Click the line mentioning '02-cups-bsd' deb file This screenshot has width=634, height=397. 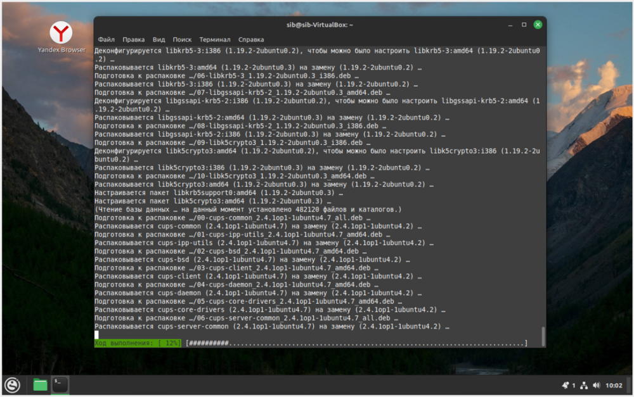(231, 251)
